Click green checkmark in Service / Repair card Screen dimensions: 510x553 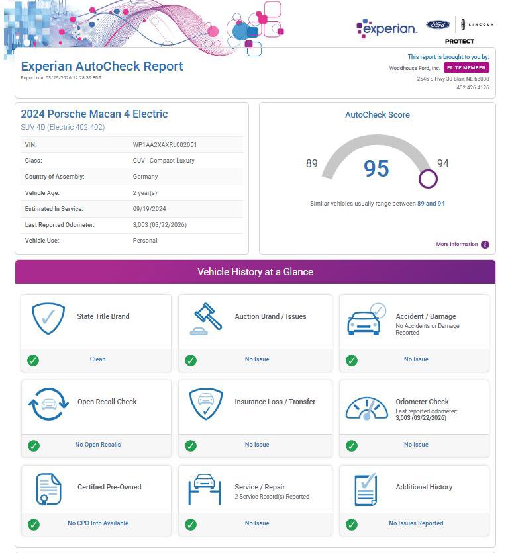pos(191,525)
